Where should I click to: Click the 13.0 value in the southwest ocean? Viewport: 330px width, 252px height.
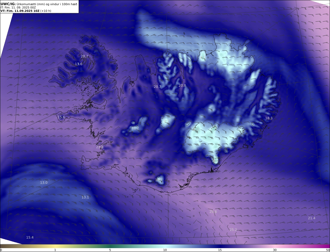(x=44, y=183)
